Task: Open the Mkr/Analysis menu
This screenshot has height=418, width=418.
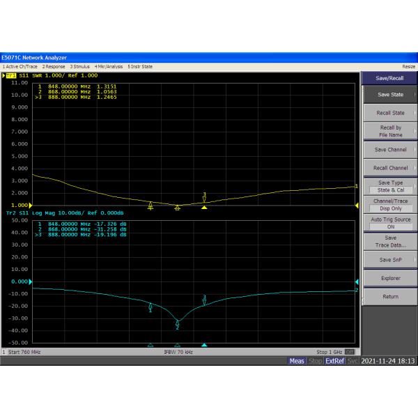Action: (x=109, y=66)
